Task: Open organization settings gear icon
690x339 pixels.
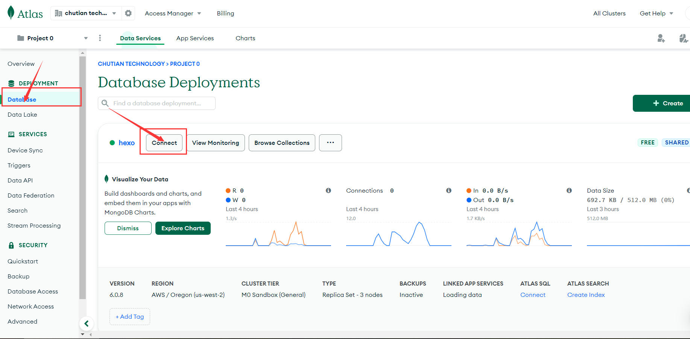Action: click(128, 13)
